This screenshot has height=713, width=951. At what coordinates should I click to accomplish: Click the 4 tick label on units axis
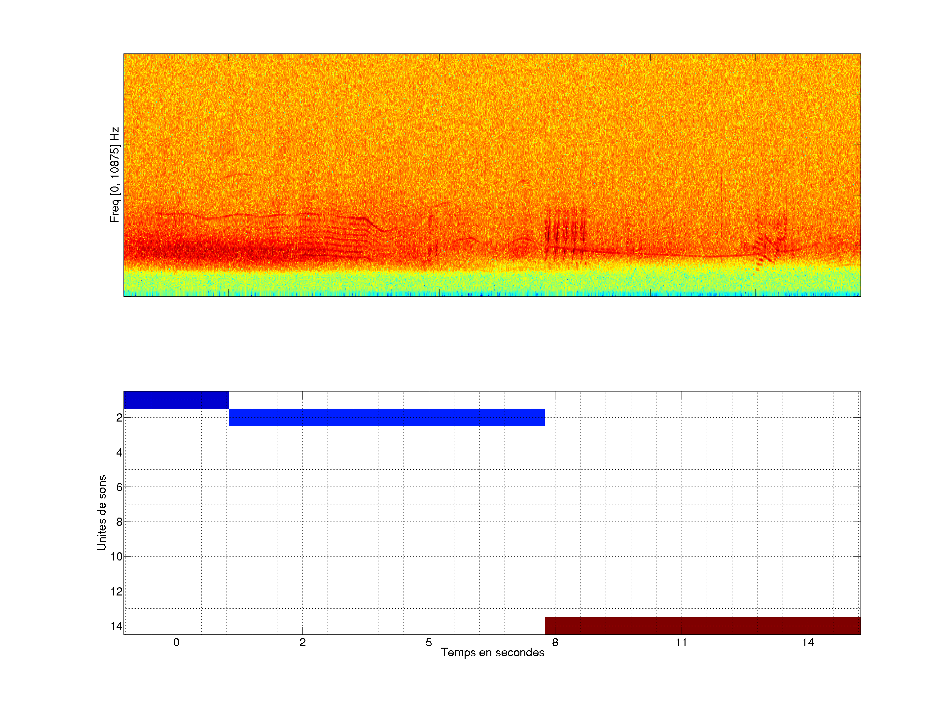119,453
